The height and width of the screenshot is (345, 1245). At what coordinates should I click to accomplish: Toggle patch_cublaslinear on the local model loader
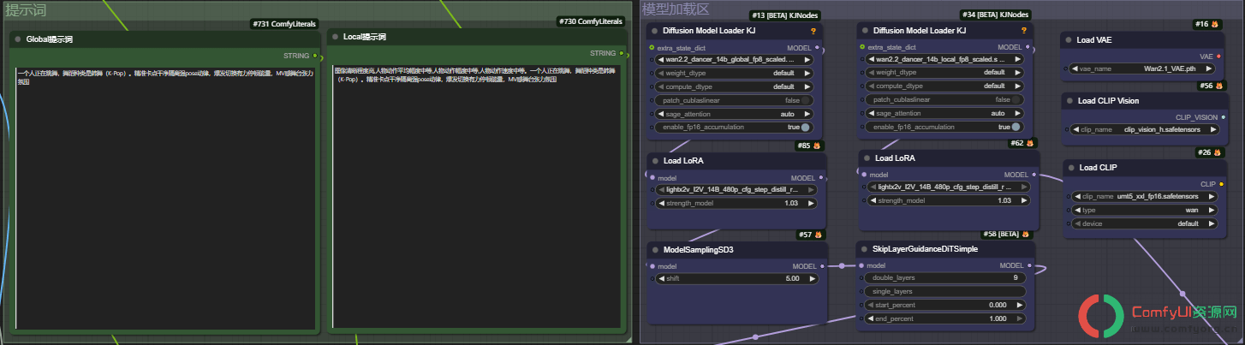[944, 100]
